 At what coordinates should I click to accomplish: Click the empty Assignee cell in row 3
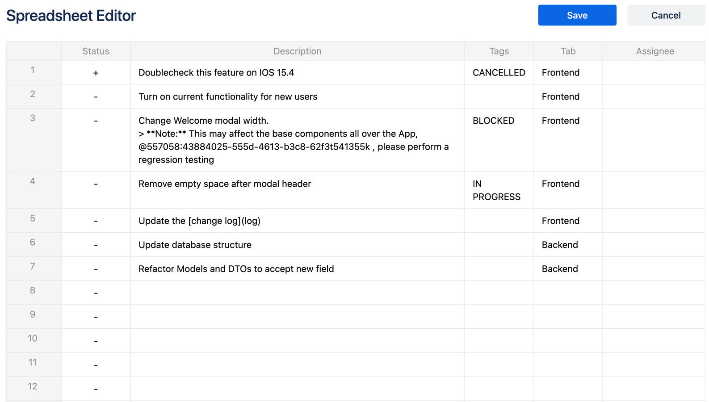pos(654,140)
